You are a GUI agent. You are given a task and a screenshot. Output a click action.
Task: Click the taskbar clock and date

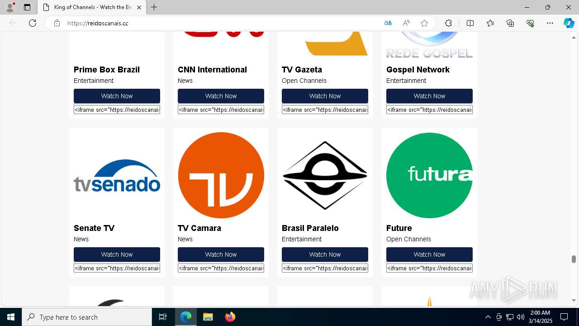(x=540, y=317)
